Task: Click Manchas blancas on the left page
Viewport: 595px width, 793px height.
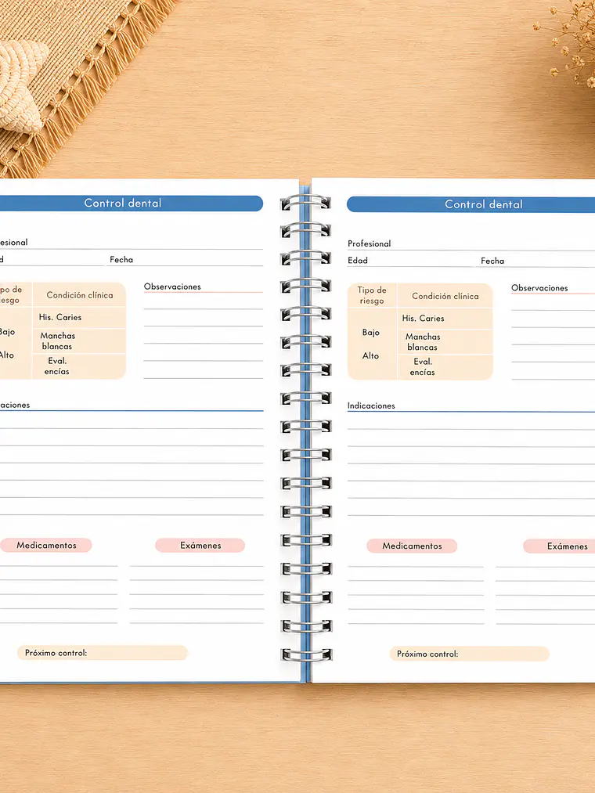Action: click(57, 341)
